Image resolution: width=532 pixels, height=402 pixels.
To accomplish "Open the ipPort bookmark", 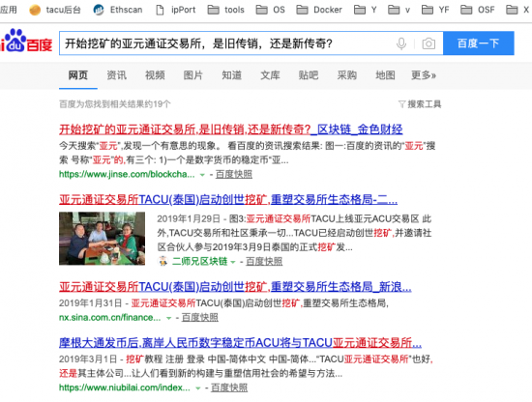I will pyautogui.click(x=176, y=10).
